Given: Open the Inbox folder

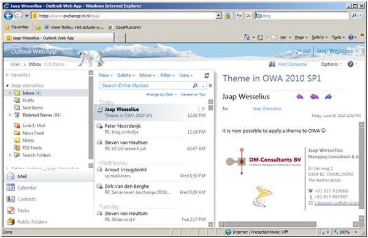Looking at the screenshot, I should tap(32, 93).
